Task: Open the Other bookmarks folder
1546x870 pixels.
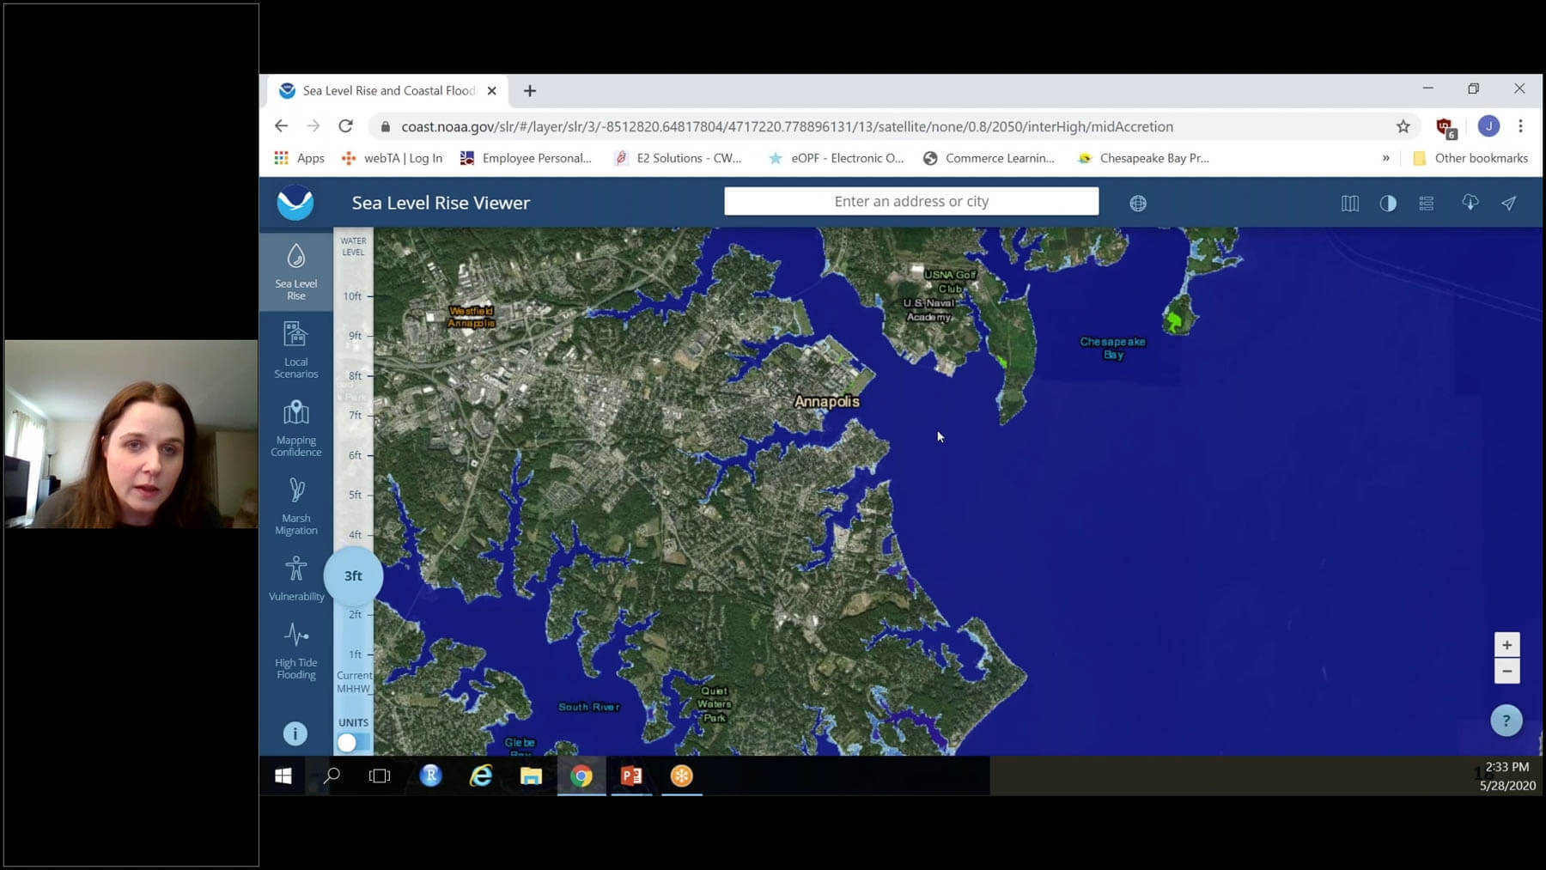Action: coord(1470,158)
